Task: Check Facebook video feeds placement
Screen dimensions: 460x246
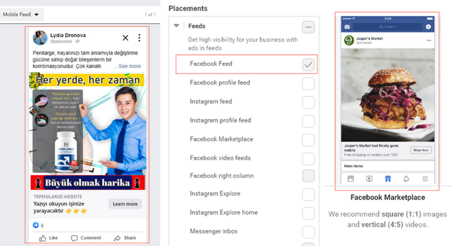Action: (308, 159)
